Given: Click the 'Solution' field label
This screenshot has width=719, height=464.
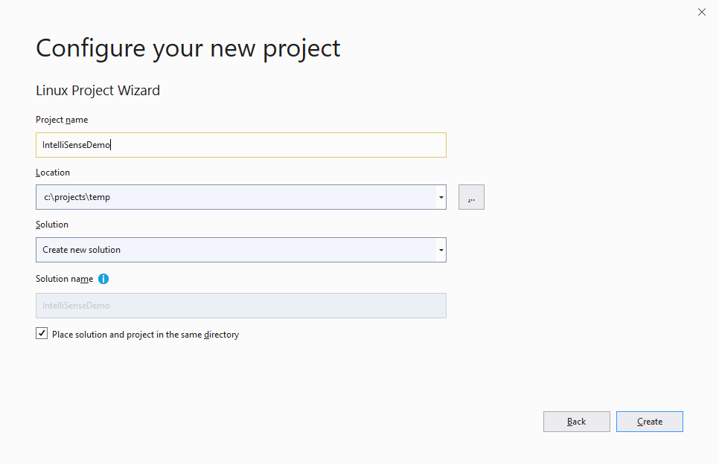Looking at the screenshot, I should pos(52,225).
